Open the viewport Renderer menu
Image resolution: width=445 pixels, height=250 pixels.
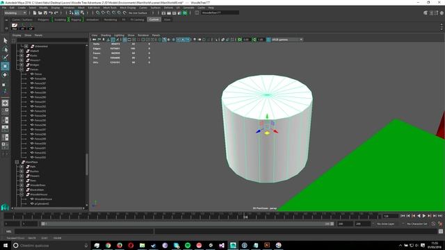(x=143, y=35)
